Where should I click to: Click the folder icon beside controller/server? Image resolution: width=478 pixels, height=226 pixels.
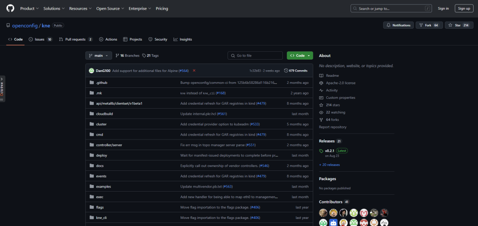tap(92, 145)
